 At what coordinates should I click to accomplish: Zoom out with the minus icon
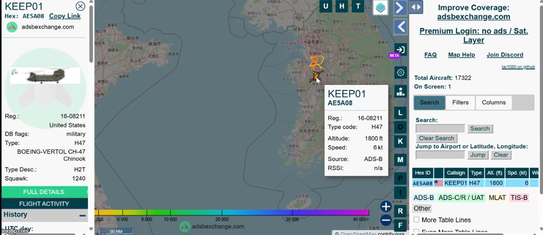point(386,220)
